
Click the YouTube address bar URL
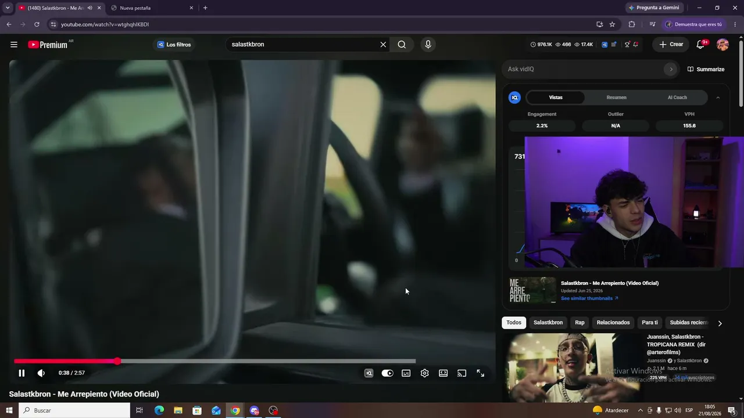point(105,24)
